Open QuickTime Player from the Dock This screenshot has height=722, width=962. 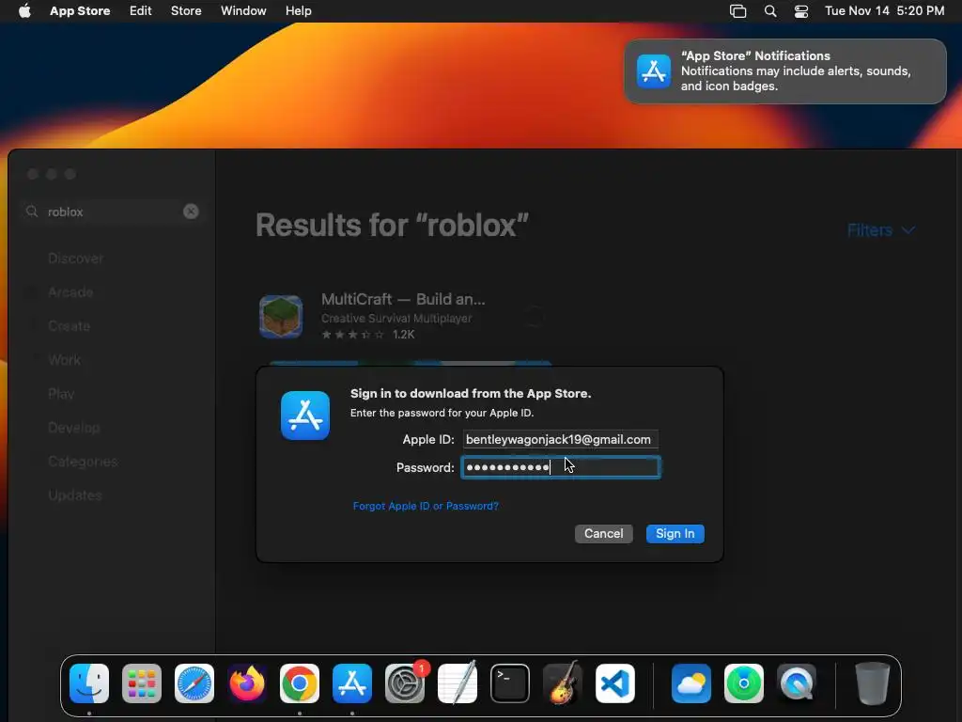point(797,683)
